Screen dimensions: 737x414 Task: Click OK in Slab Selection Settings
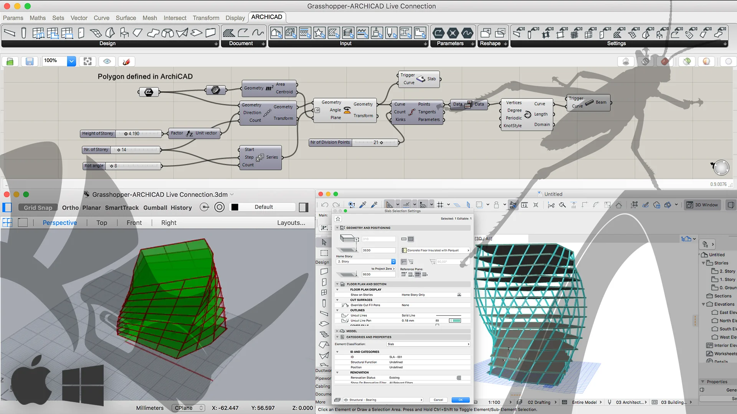tap(460, 400)
